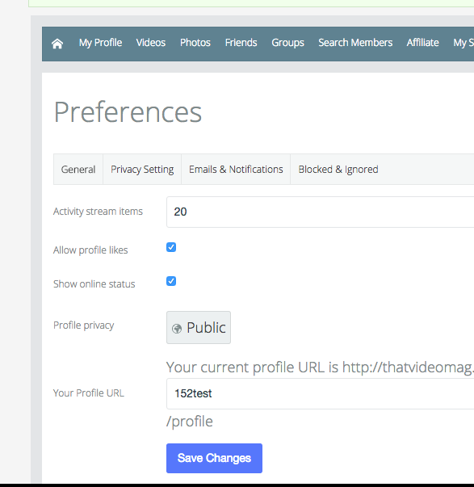This screenshot has width=474, height=487.
Task: Open My Profile in navigation bar
Action: click(x=100, y=43)
